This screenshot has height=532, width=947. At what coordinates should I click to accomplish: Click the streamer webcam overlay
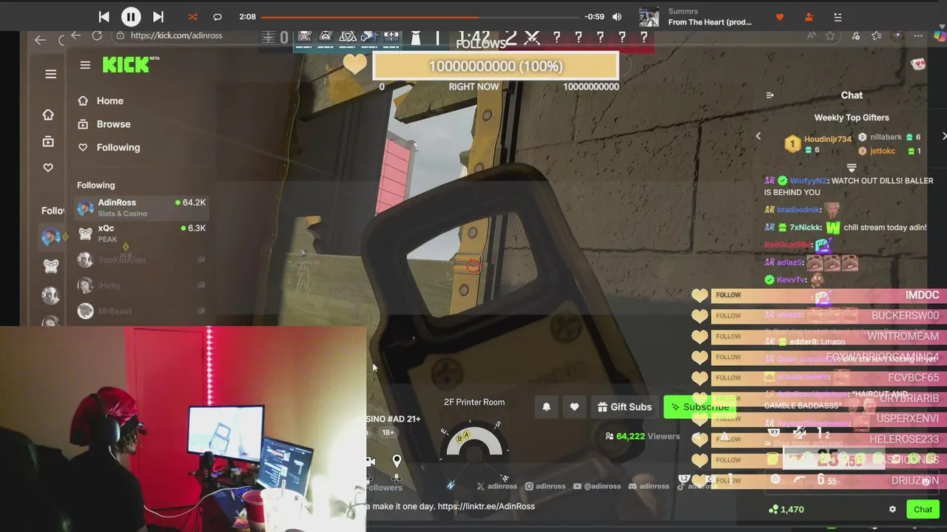tap(183, 429)
